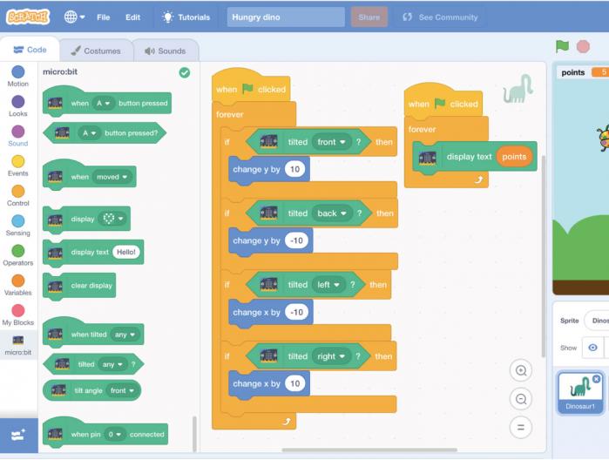Select the Dinosaur1 sprite thumbnail
609x460 pixels.
(580, 393)
